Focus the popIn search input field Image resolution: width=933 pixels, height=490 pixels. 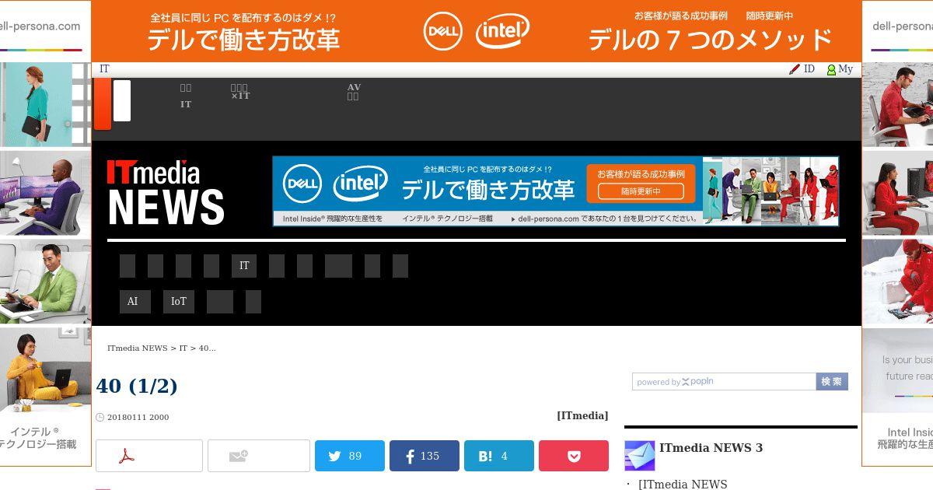(x=725, y=382)
